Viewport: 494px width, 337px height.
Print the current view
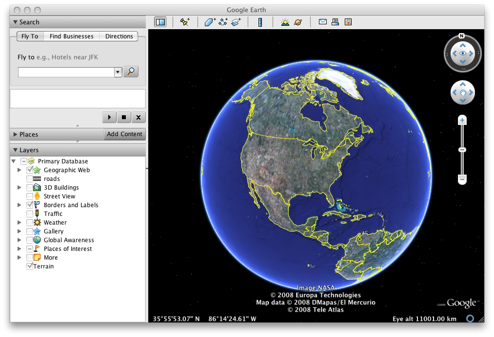[335, 22]
